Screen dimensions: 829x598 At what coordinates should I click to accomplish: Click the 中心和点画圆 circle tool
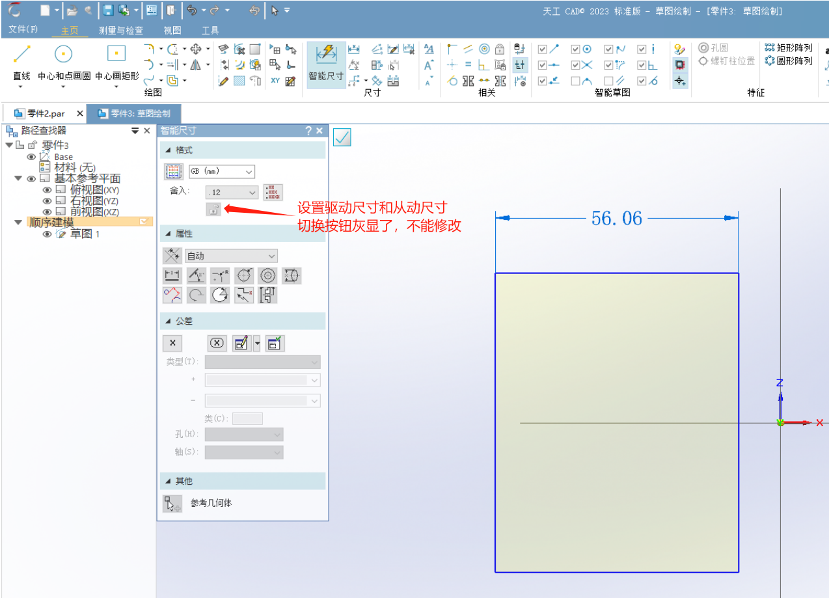tap(64, 60)
